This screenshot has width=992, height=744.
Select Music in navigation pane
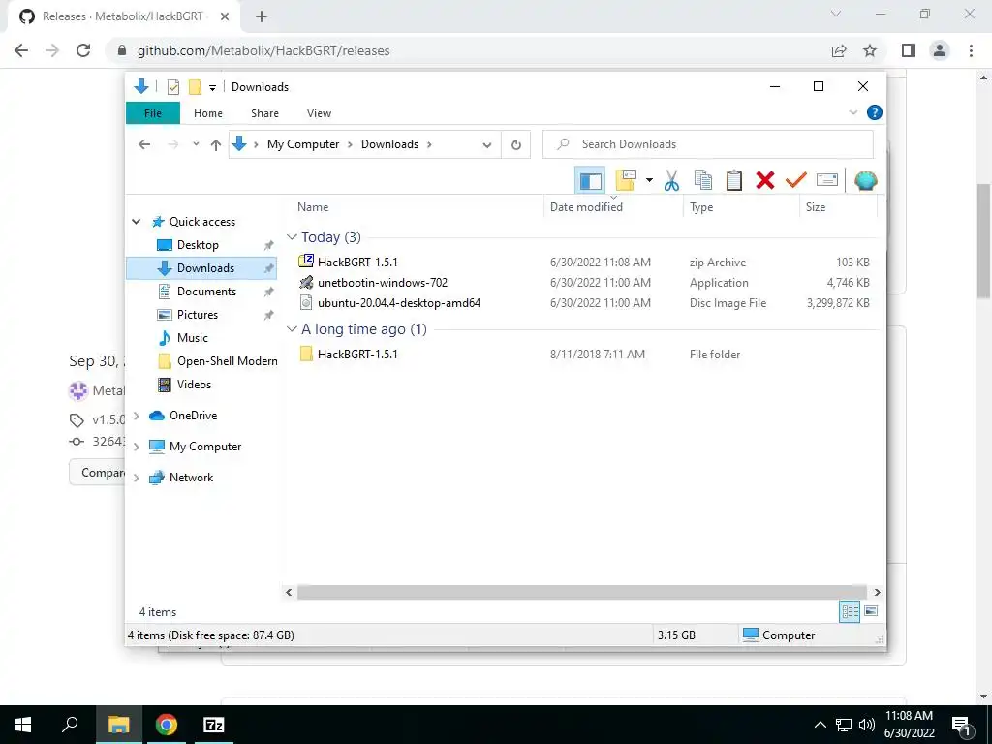(x=193, y=338)
